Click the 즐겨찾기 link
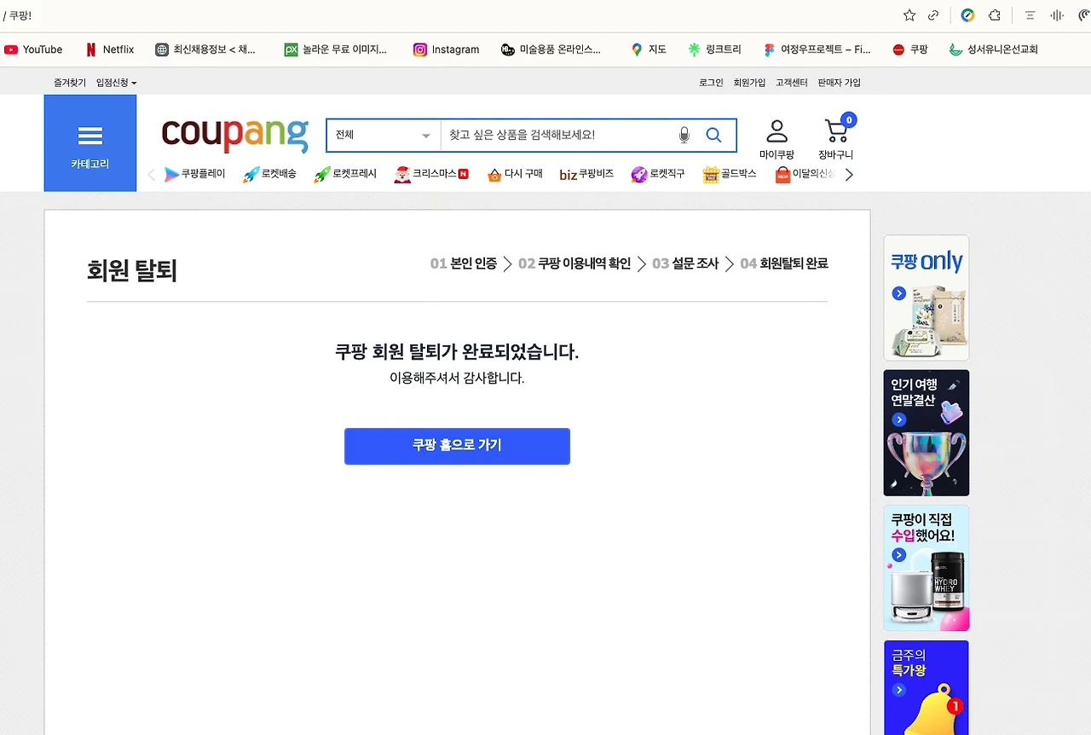 [70, 83]
